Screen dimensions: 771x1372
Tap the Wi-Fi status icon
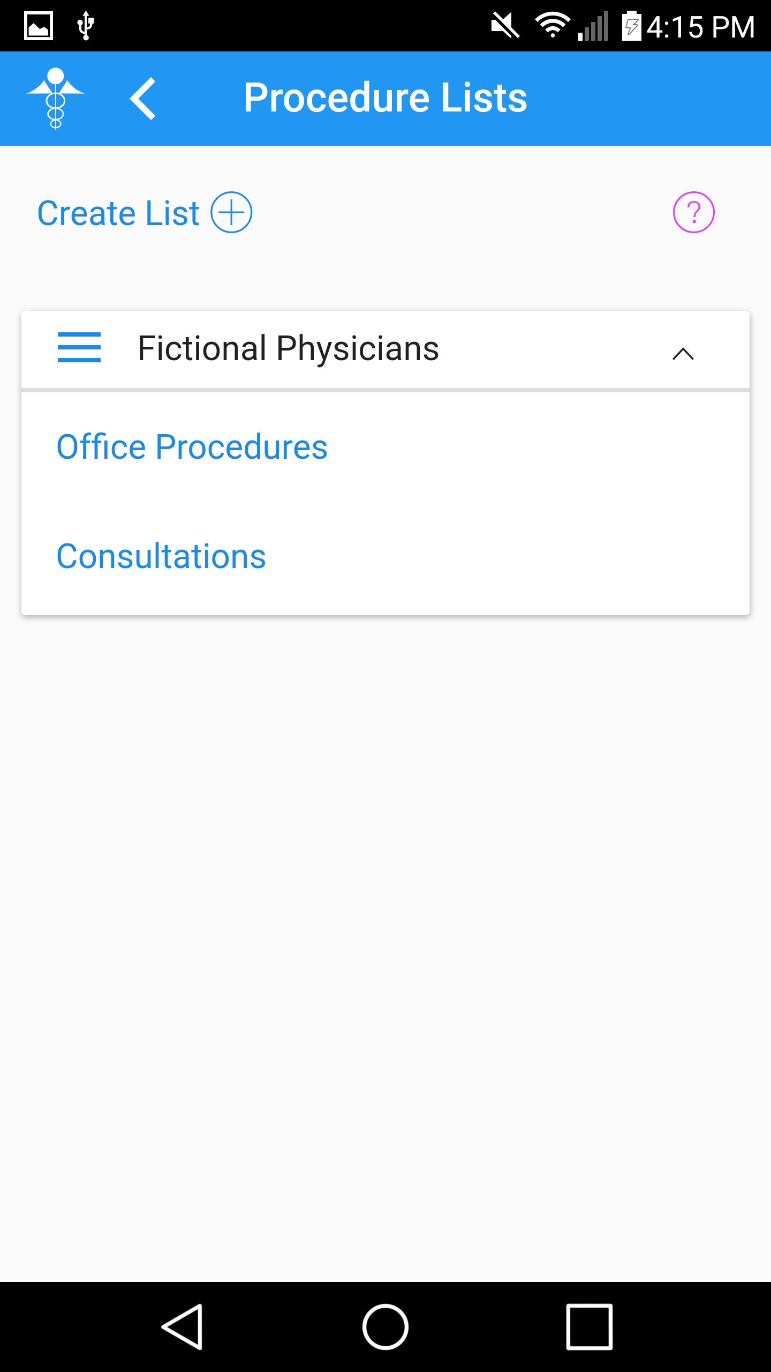553,26
